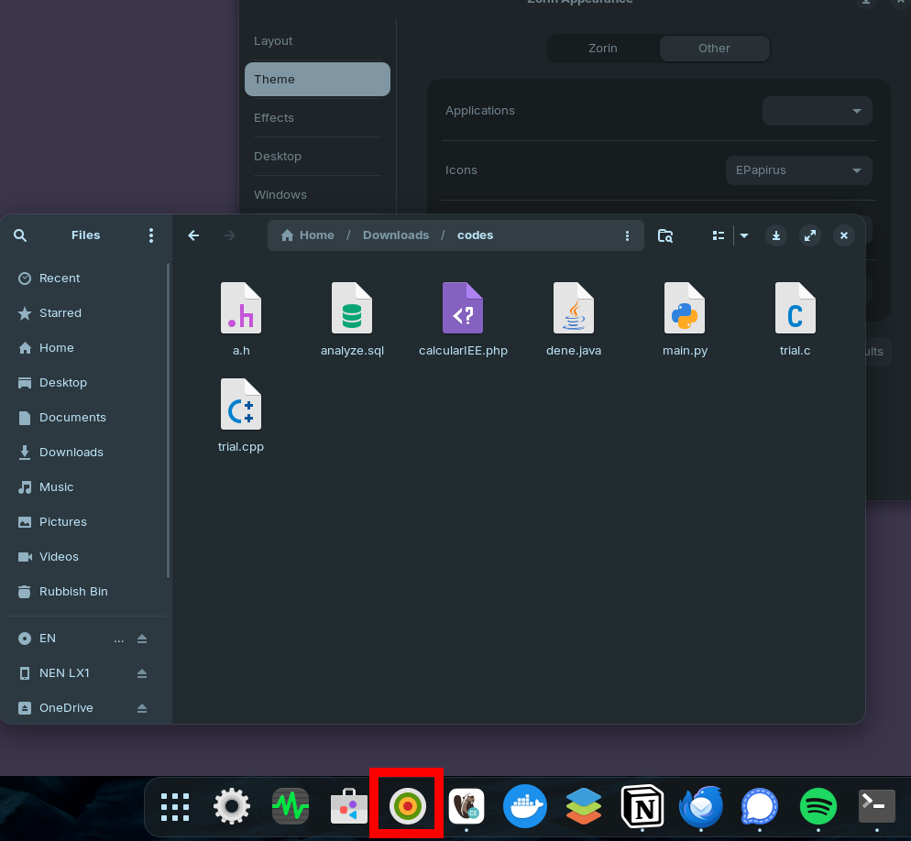This screenshot has width=911, height=841.
Task: Select Effects in Zorin Appearance sidebar
Action: [x=274, y=118]
